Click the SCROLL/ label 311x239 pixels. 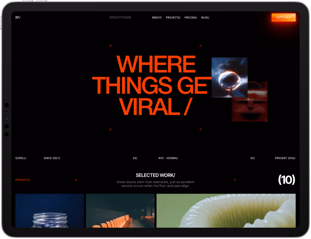click(x=21, y=158)
